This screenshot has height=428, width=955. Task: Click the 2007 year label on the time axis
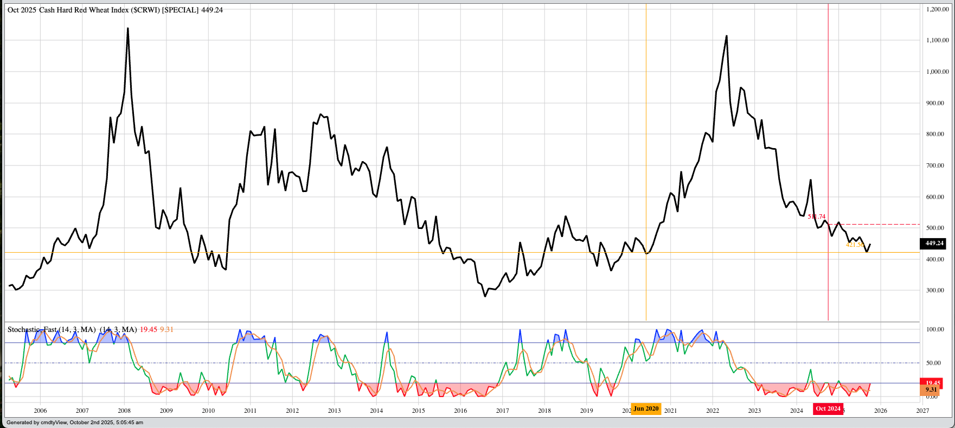[x=82, y=411]
